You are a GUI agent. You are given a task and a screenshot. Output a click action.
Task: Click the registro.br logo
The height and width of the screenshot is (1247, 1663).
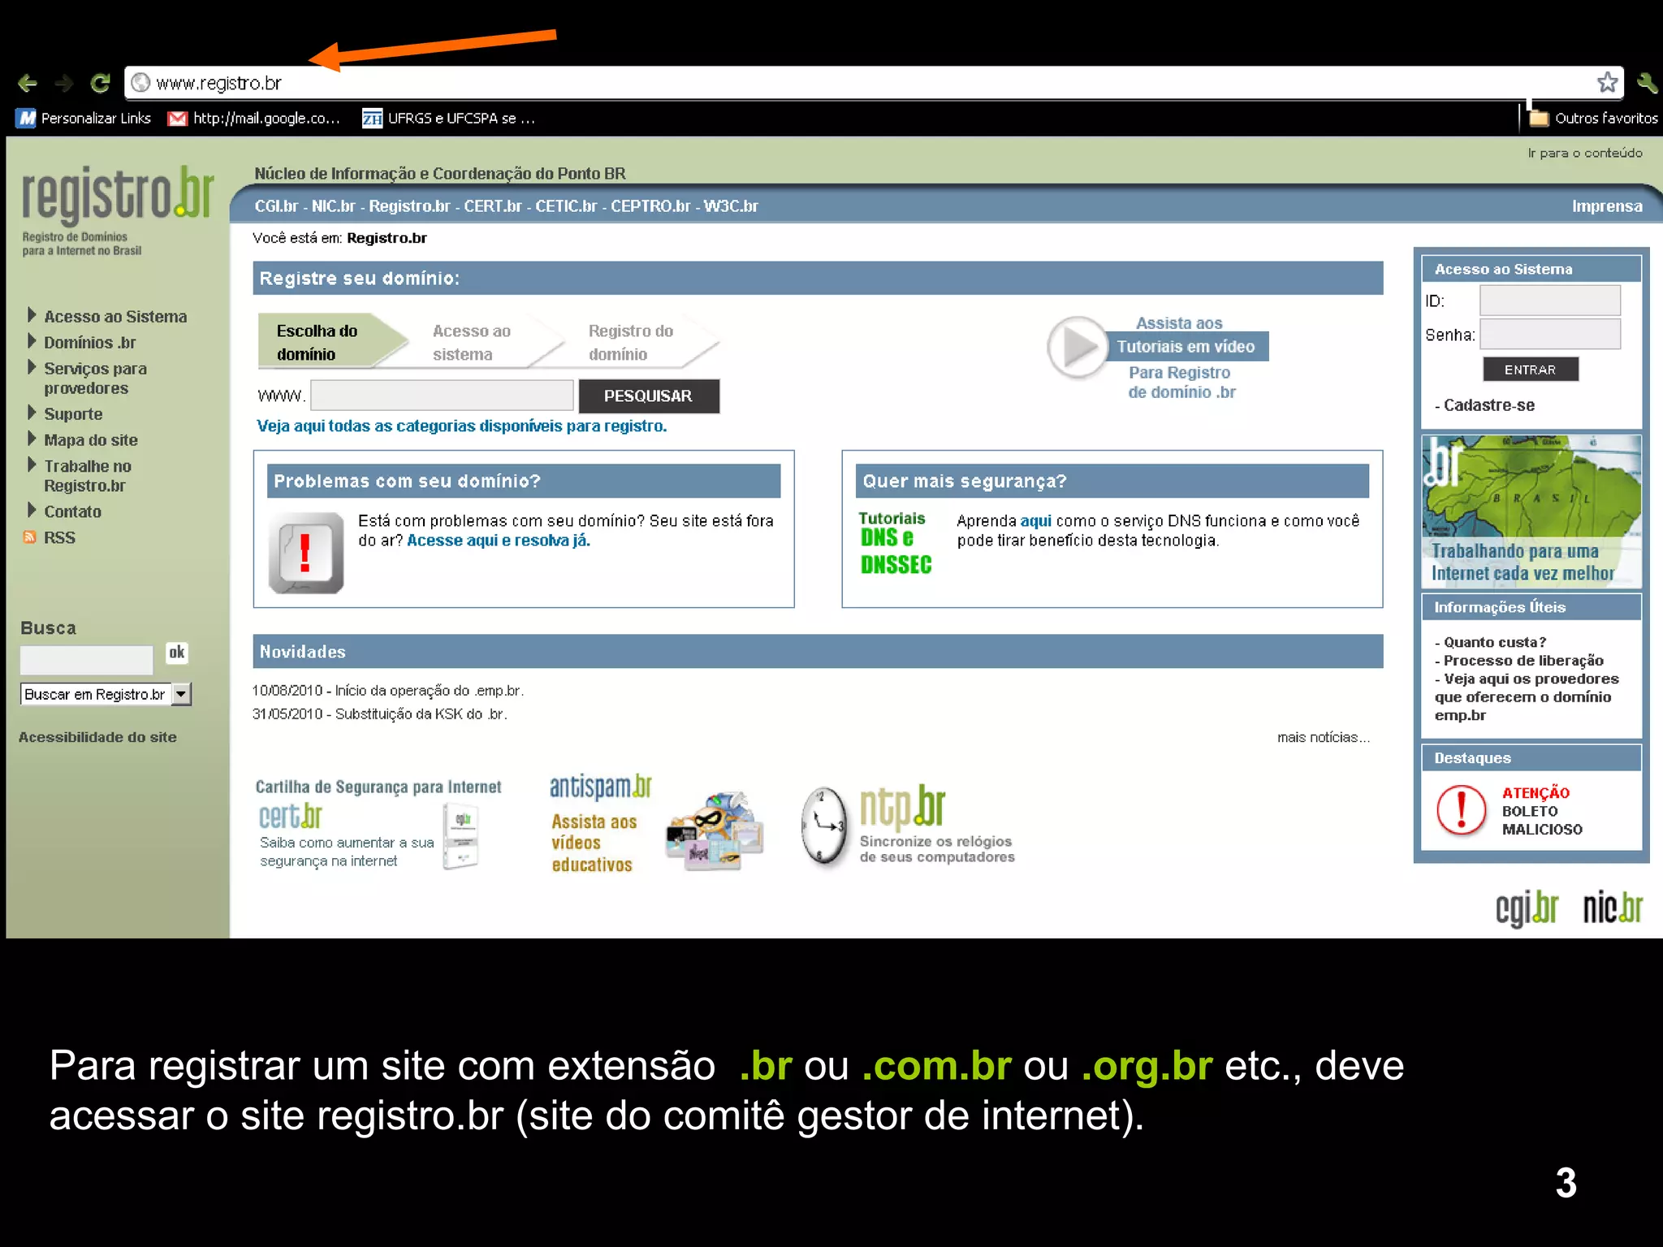(118, 195)
